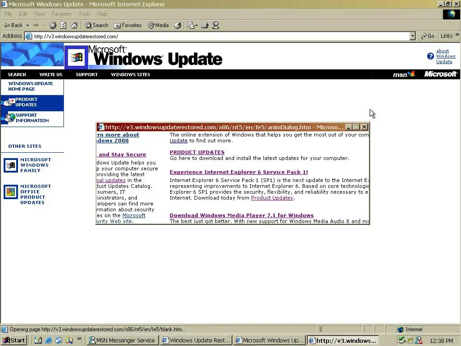Click WINDOWS SITES in the navigation bar
Image resolution: width=461 pixels, height=346 pixels.
coord(131,75)
